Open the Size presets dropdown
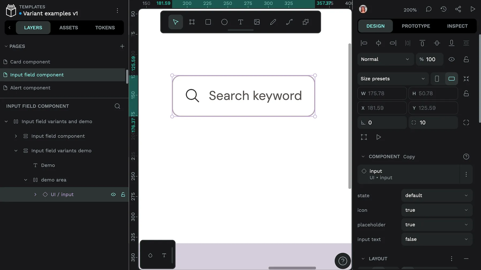This screenshot has width=481, height=270. (x=393, y=79)
